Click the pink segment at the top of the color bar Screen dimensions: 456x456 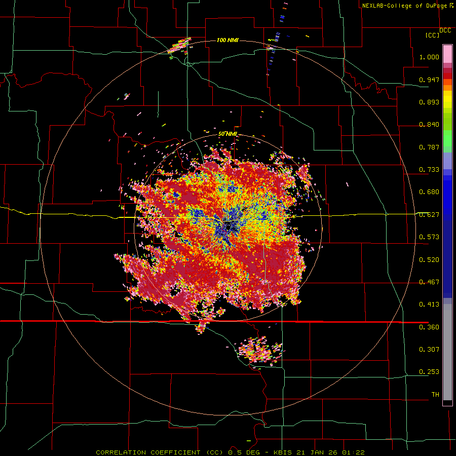[447, 54]
